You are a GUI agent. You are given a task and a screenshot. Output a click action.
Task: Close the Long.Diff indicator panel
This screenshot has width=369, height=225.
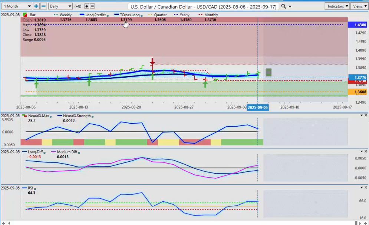[366, 151]
